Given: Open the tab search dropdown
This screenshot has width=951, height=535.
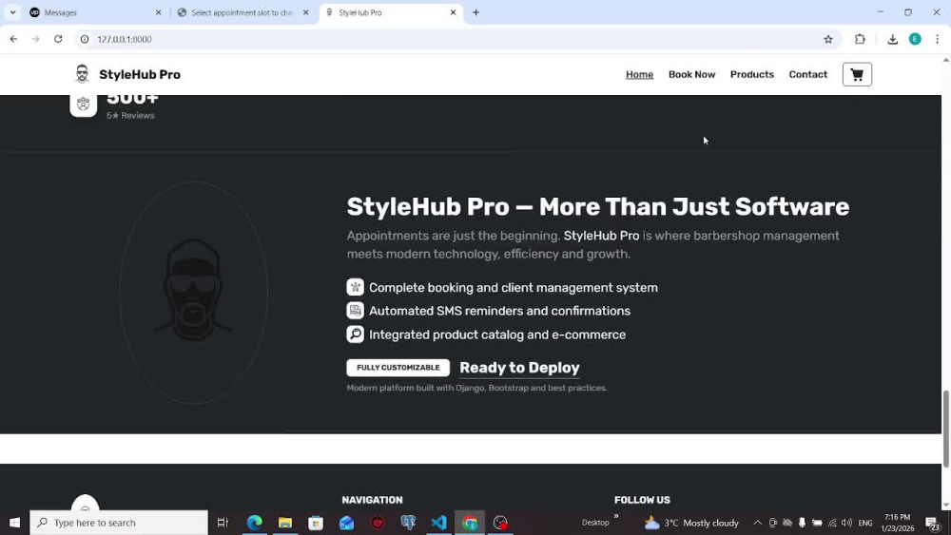Looking at the screenshot, I should pyautogui.click(x=12, y=12).
